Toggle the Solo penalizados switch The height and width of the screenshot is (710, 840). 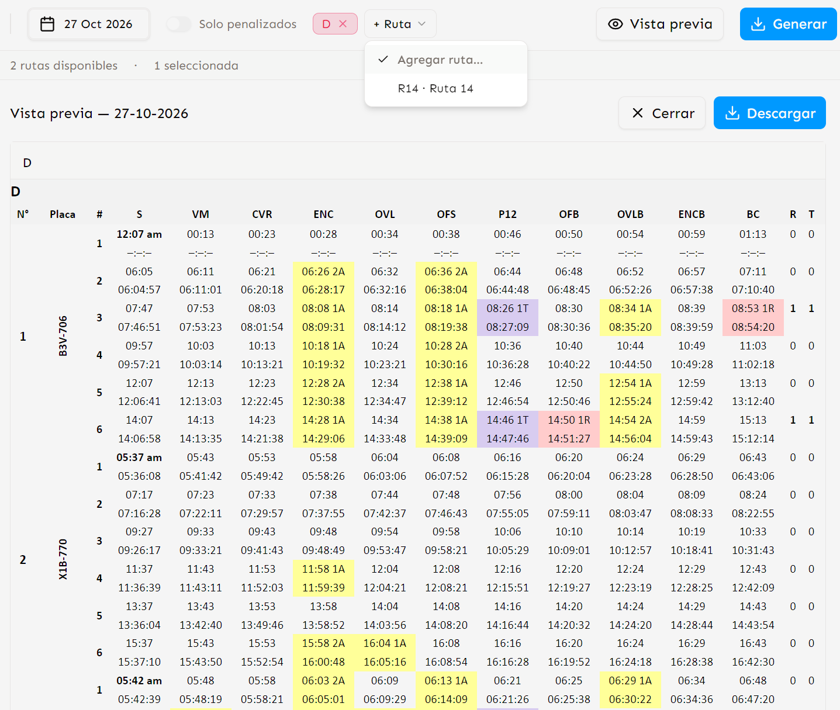coord(178,24)
